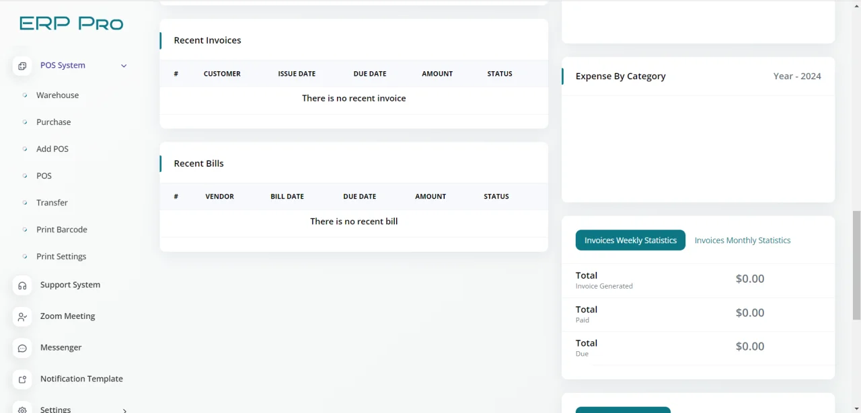Open the Print Settings submenu item
Screen dimensions: 861x413
[x=61, y=257]
